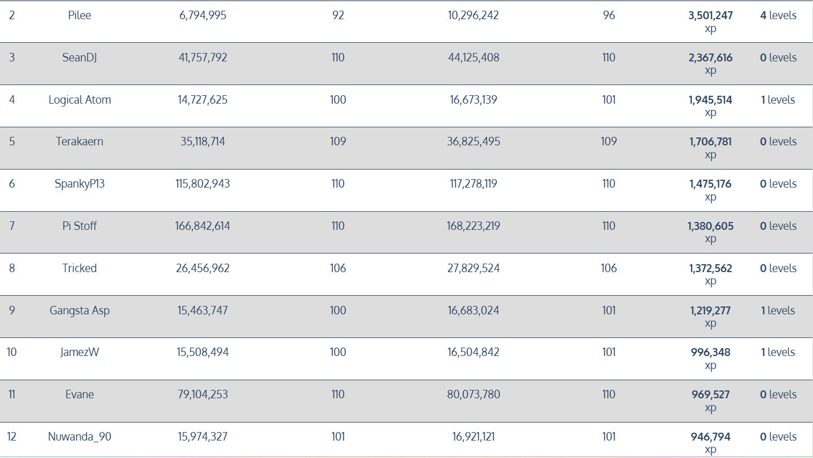Select the 168,223,219 experience cell
Image resolution: width=813 pixels, height=458 pixels.
[473, 226]
